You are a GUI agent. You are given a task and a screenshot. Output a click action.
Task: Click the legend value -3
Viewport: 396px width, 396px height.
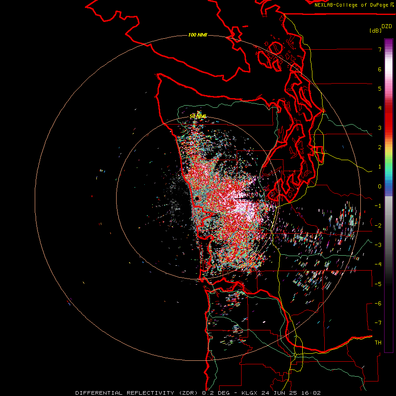378,245
